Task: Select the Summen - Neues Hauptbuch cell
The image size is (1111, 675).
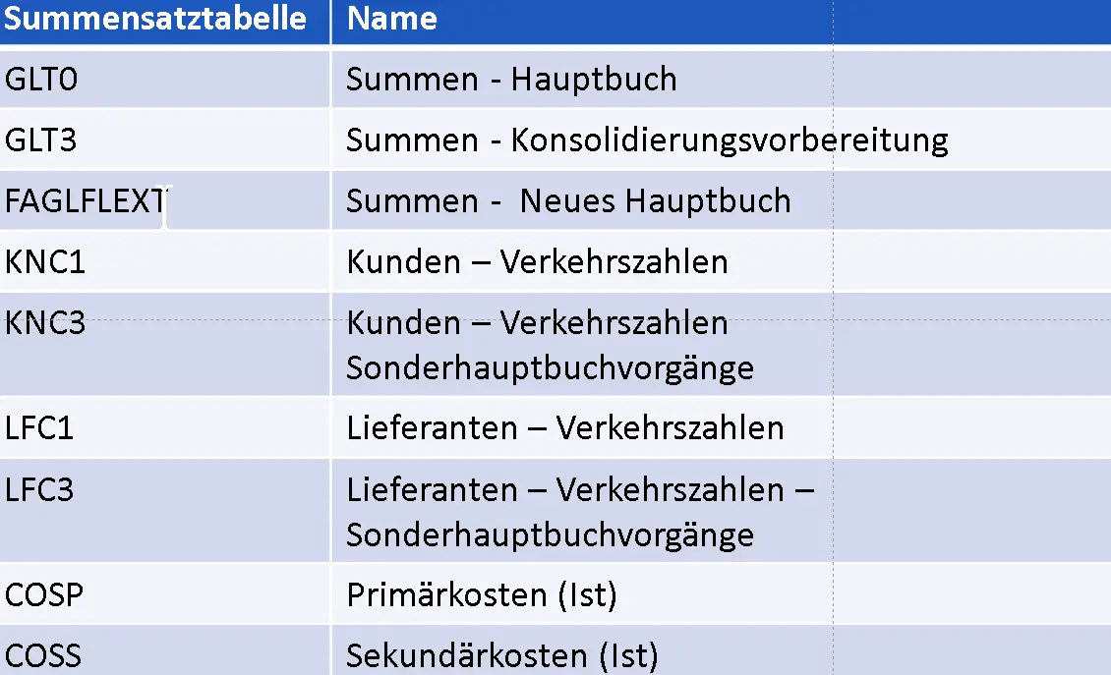Action: coord(568,201)
